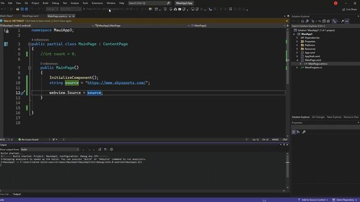Open the Debug menu

[55, 3]
